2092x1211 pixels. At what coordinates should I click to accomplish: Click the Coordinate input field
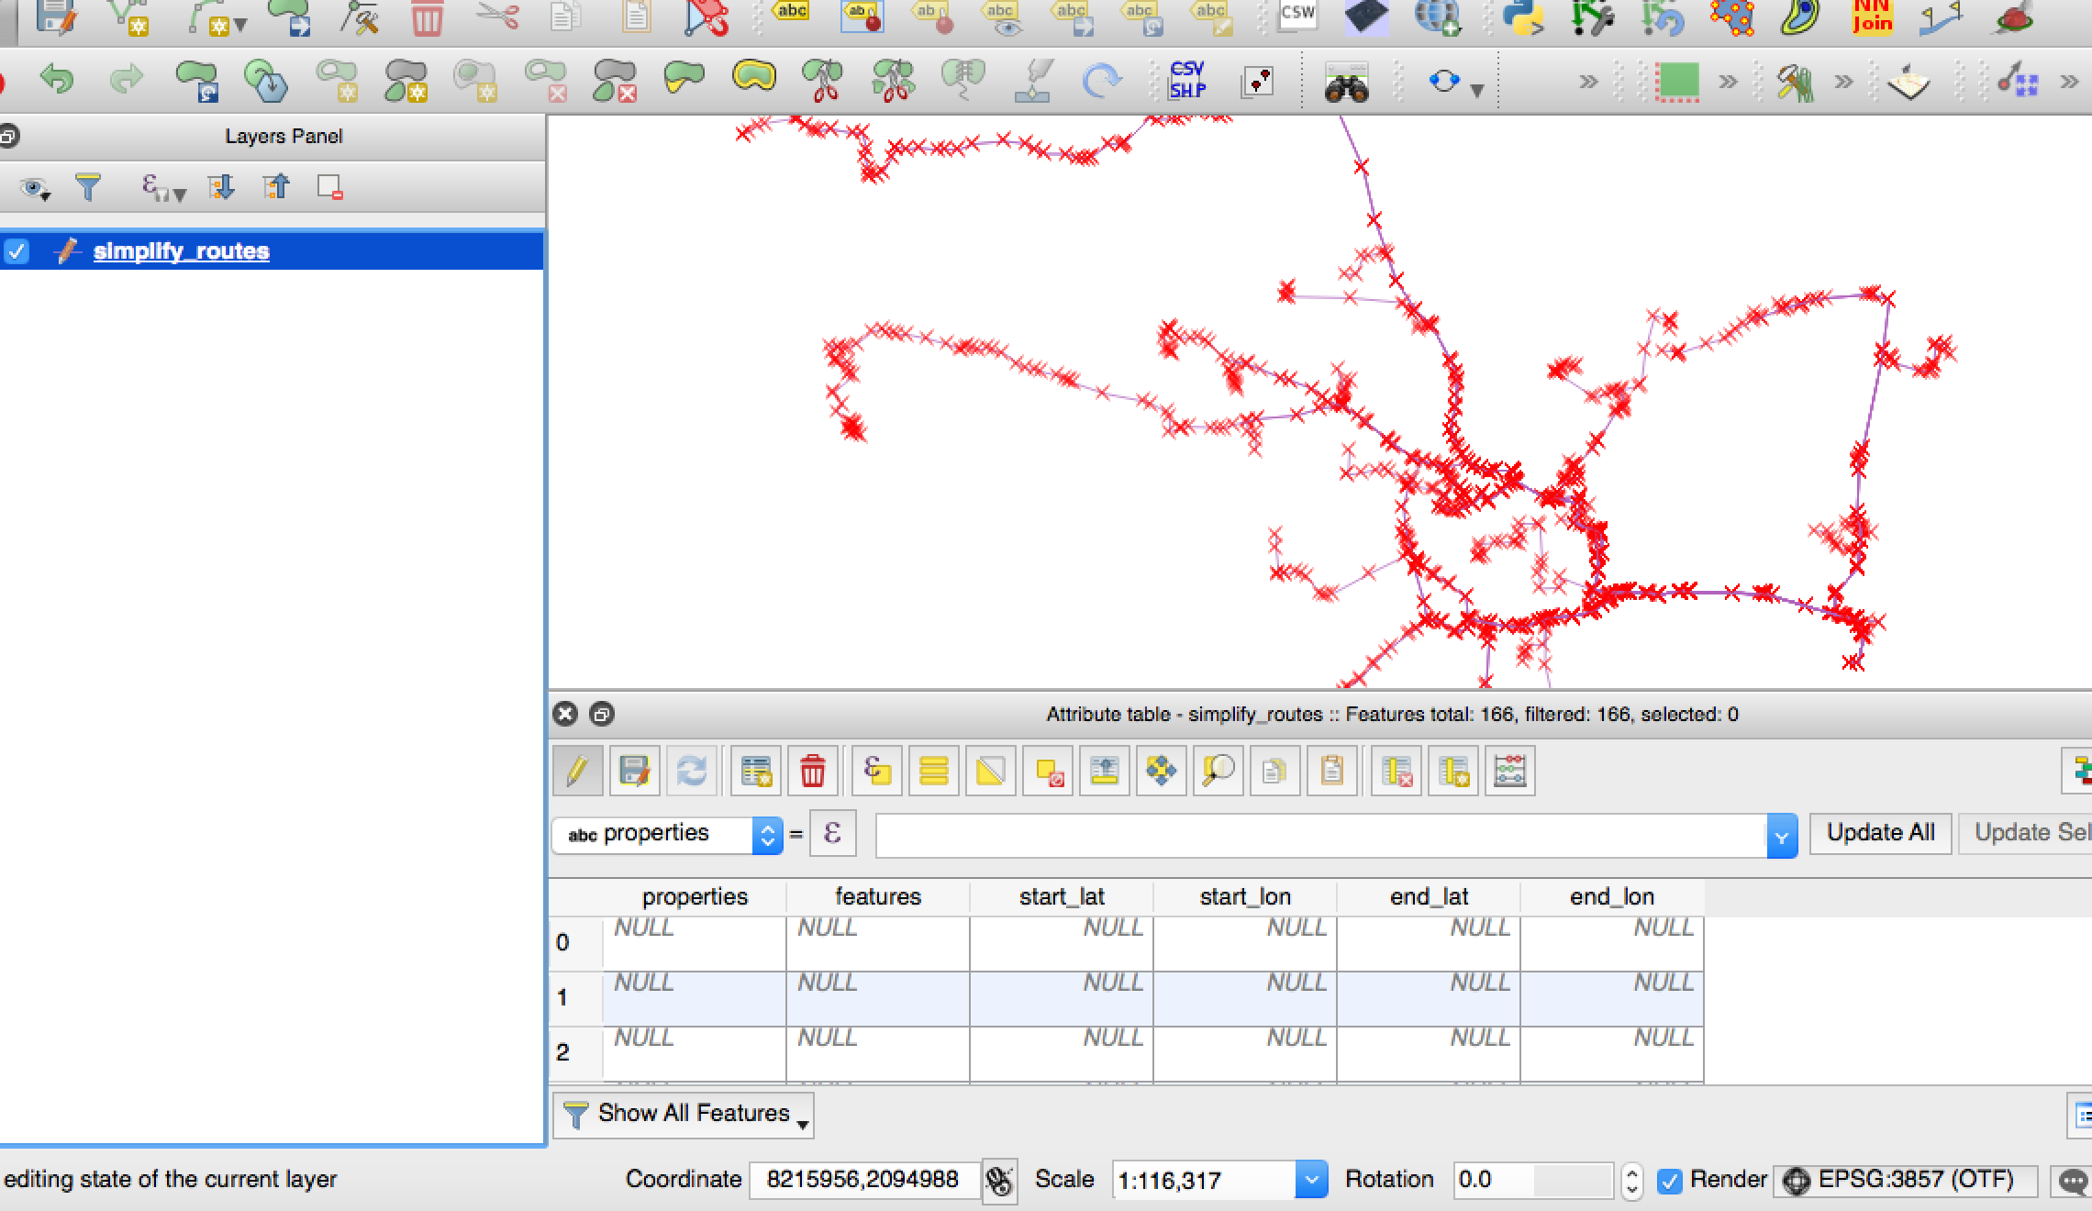pyautogui.click(x=862, y=1180)
